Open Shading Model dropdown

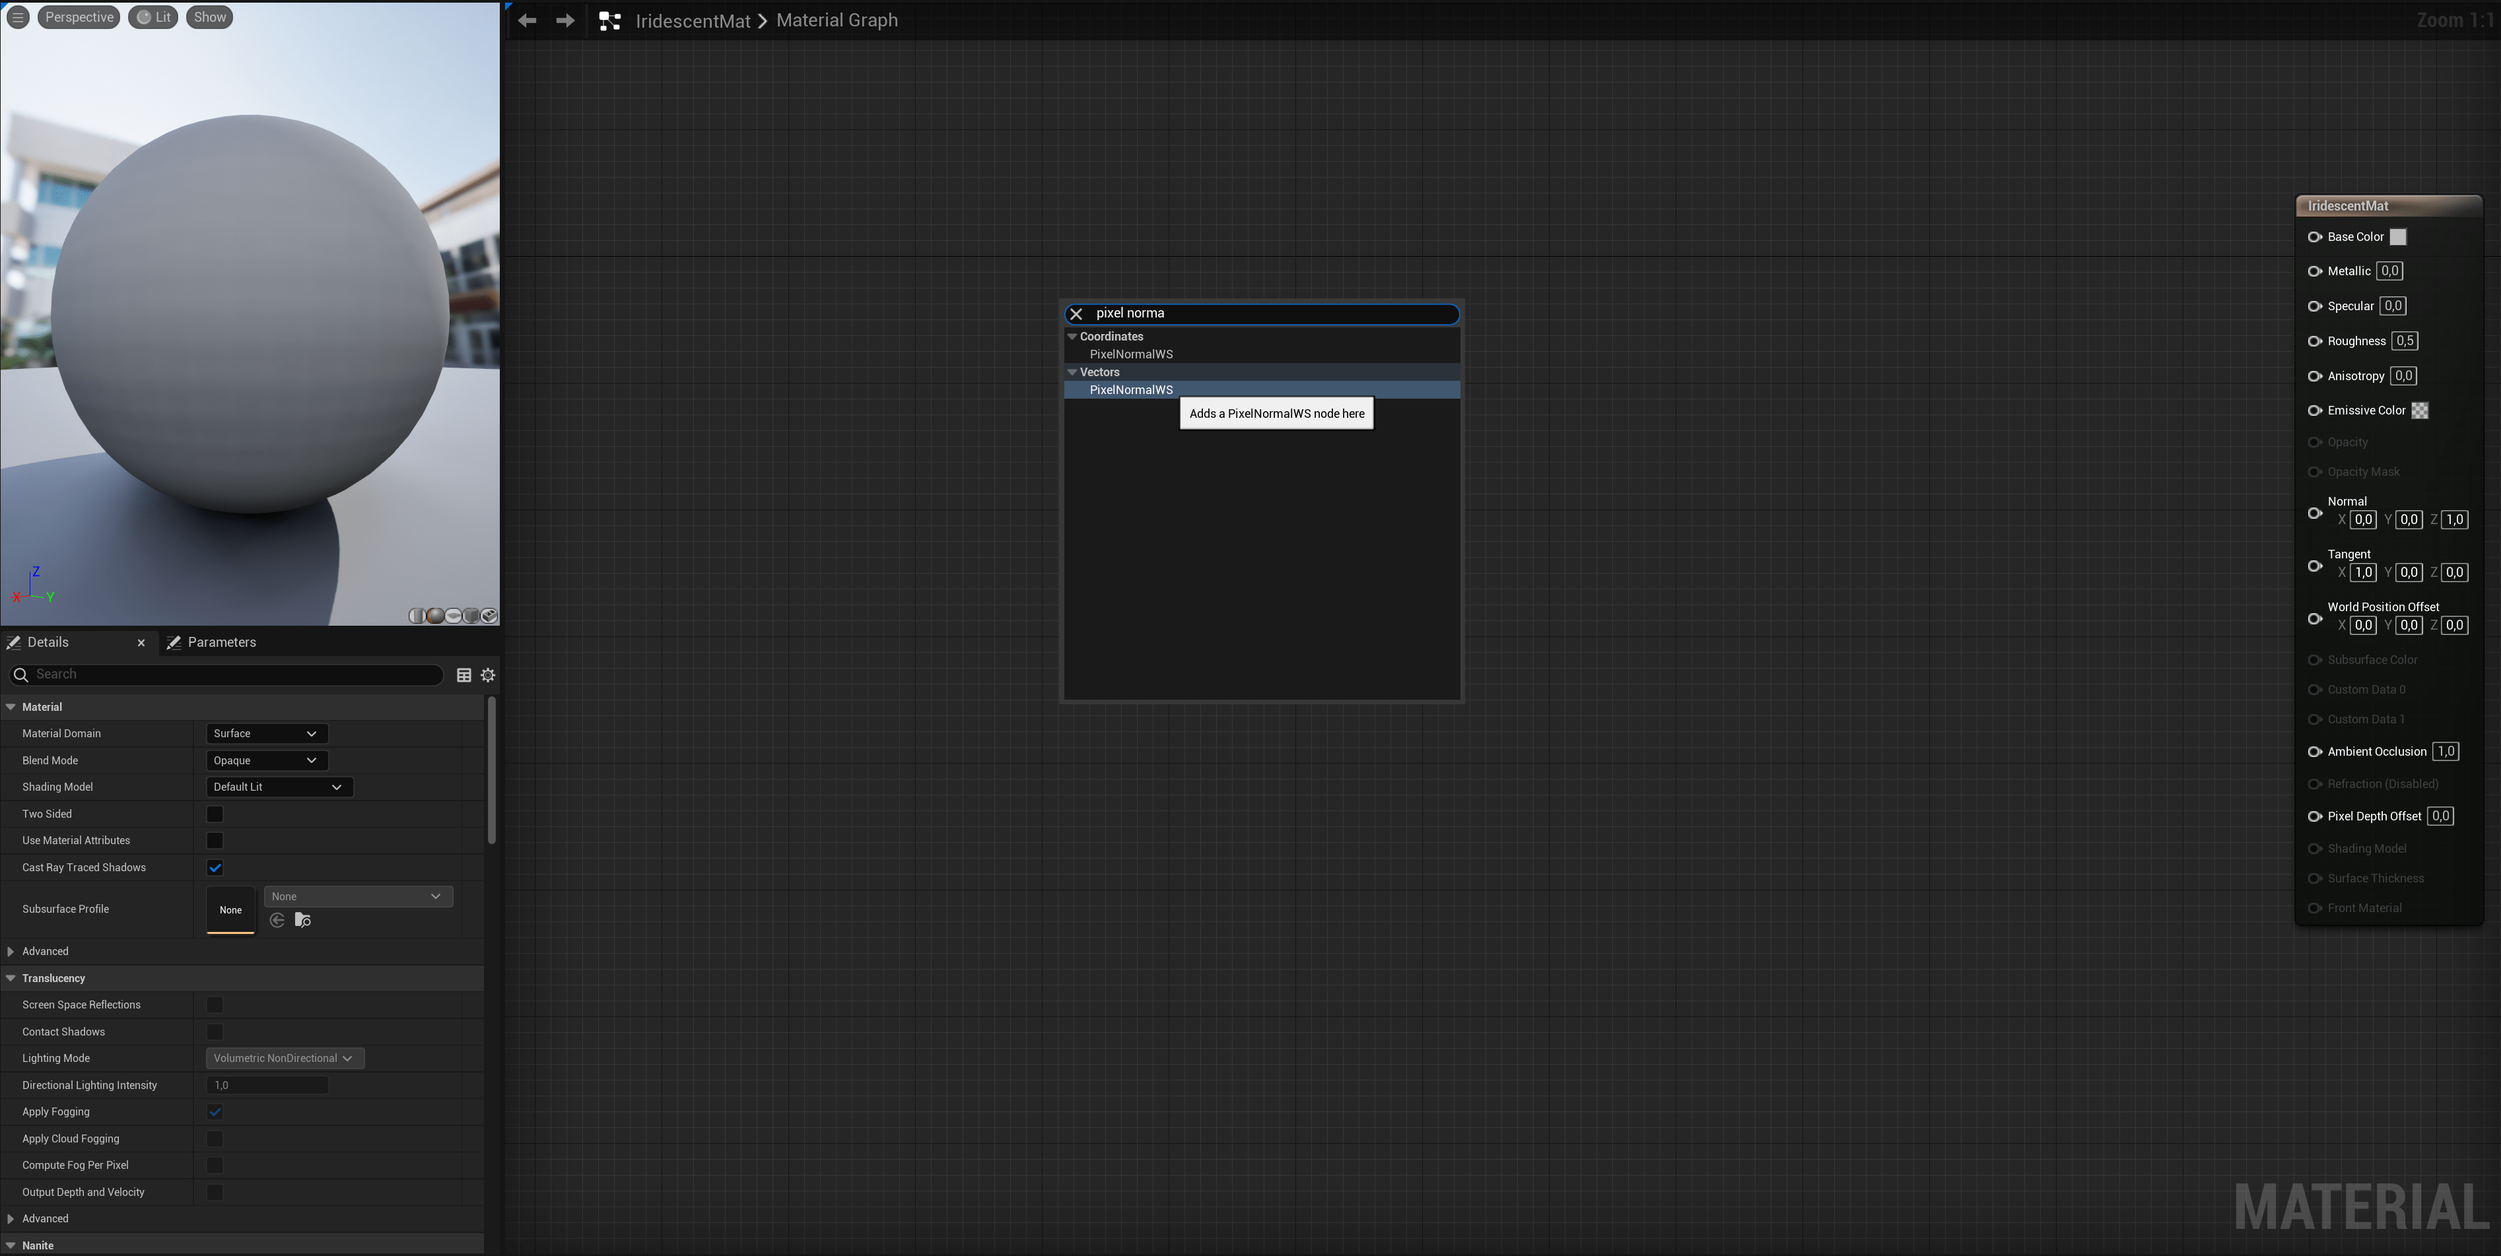[279, 787]
